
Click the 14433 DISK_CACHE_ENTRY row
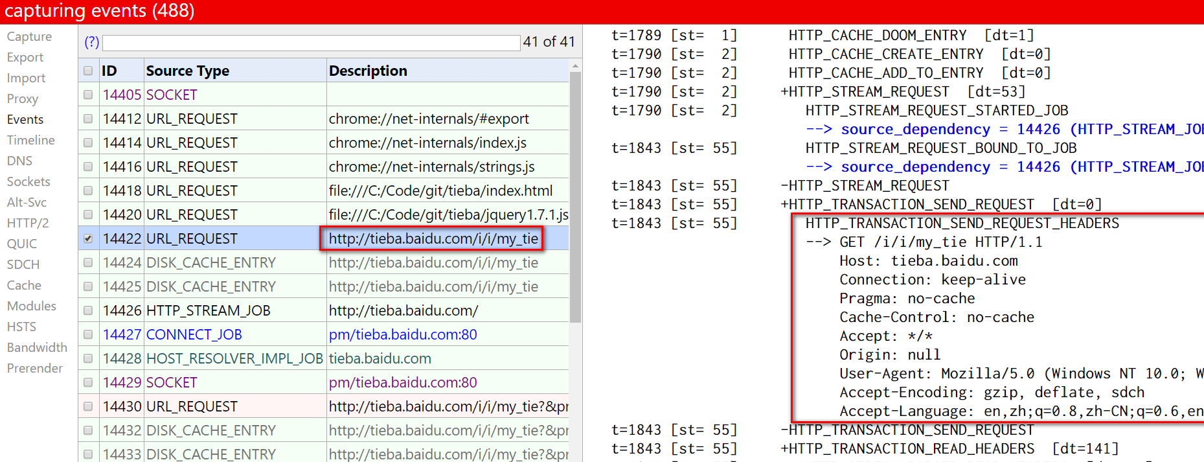coord(324,454)
